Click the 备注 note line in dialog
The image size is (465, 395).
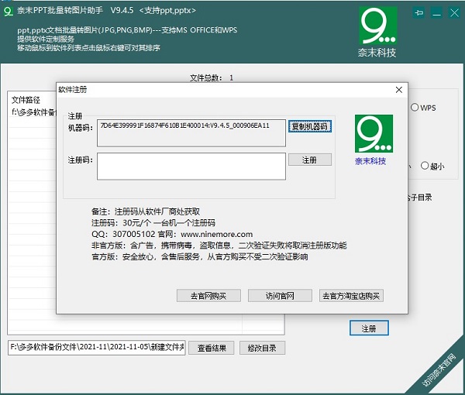click(146, 211)
